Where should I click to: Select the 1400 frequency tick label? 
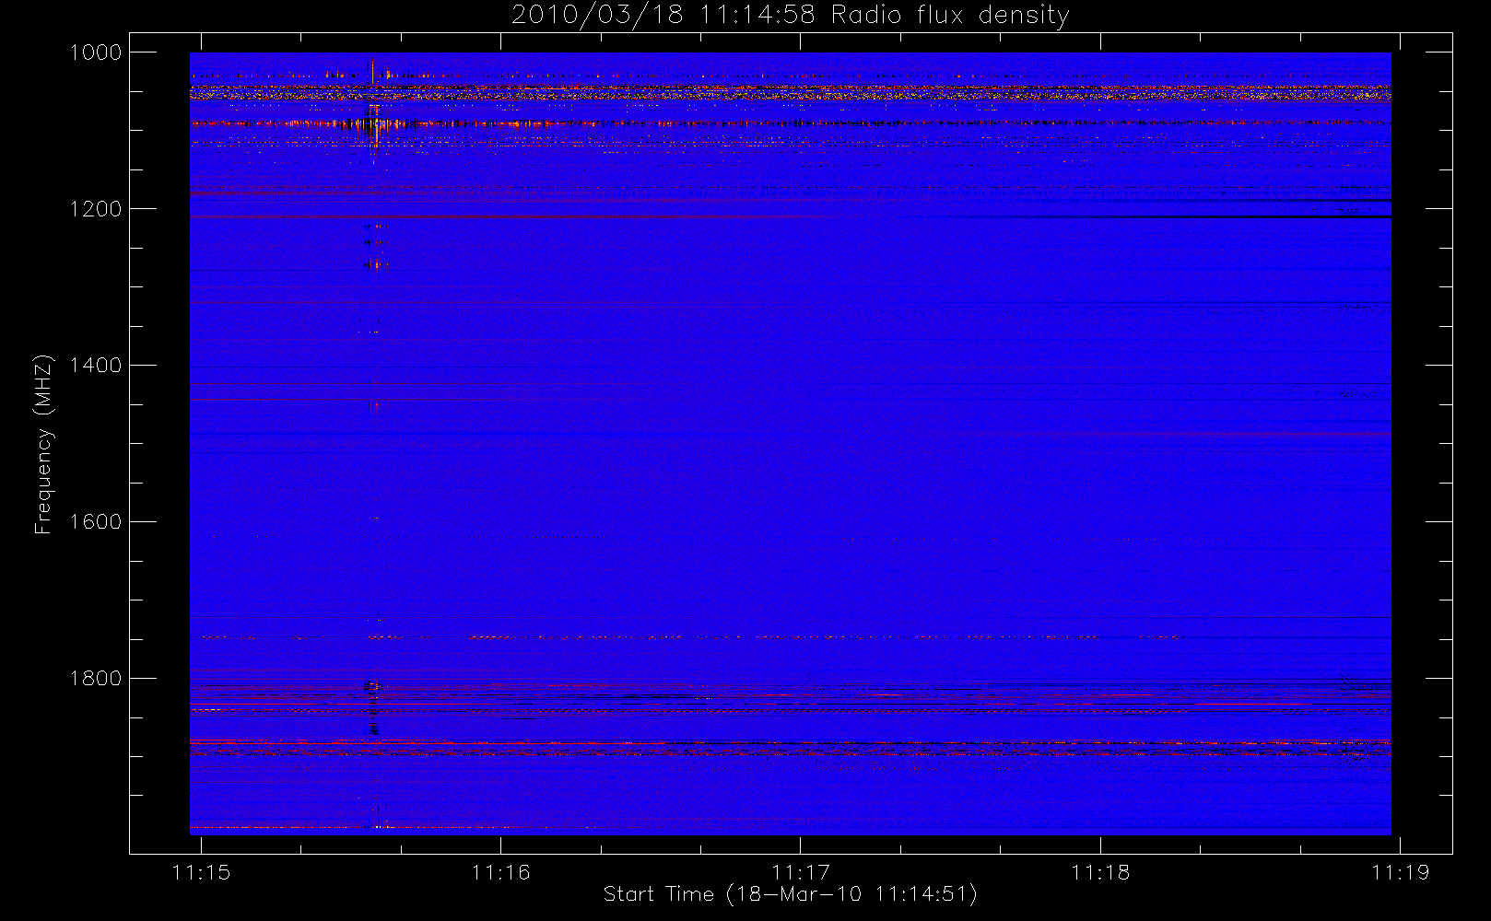click(x=96, y=366)
